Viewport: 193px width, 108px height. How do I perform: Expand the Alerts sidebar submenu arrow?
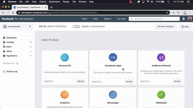tap(31, 51)
